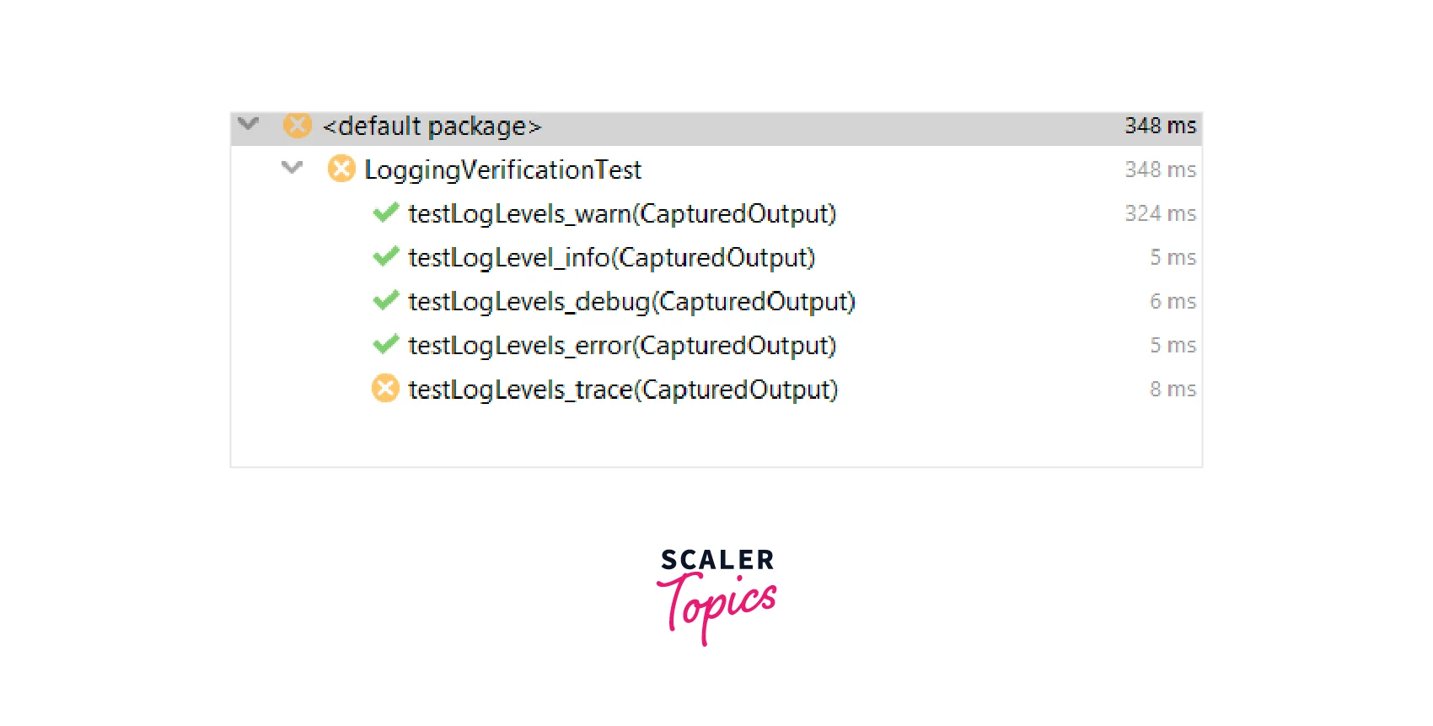Screen dimensions: 1433x726
Task: Click the 348 ms default package duration
Action: click(x=1160, y=126)
